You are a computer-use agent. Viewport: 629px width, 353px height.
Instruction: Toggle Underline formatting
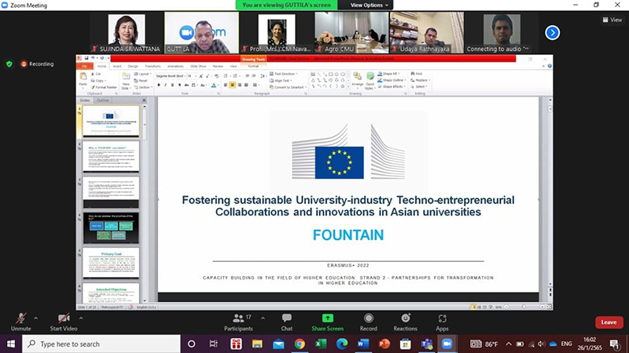(172, 85)
